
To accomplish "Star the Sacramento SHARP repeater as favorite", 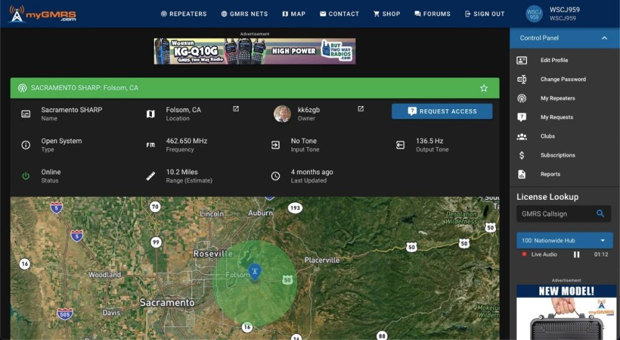I will tap(484, 88).
